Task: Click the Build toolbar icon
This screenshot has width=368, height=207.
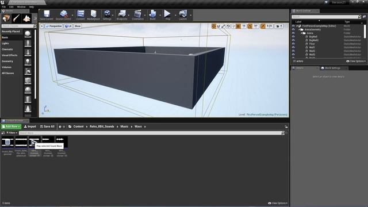Action: point(152,15)
